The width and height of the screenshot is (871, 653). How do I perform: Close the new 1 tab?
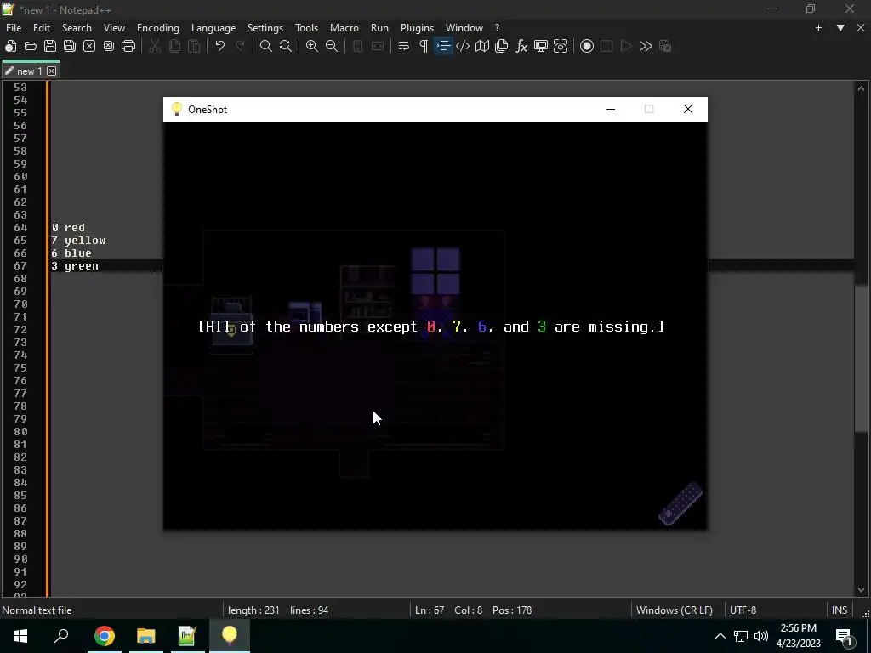point(52,71)
